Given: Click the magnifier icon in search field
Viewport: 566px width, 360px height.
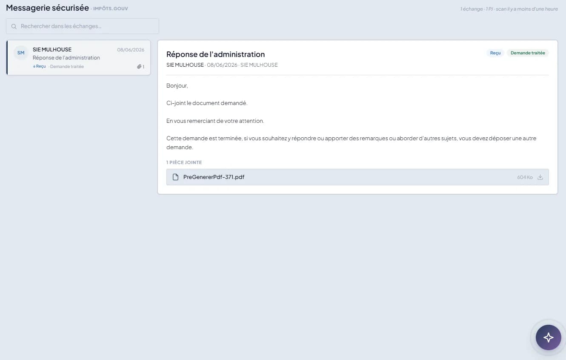Looking at the screenshot, I should click(x=14, y=26).
